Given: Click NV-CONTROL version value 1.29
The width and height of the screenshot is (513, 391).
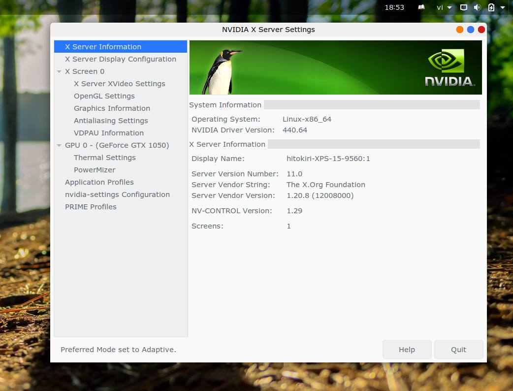Looking at the screenshot, I should click(x=294, y=211).
